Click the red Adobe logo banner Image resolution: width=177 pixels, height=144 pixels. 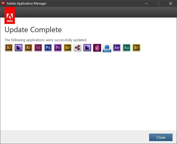coord(10,15)
